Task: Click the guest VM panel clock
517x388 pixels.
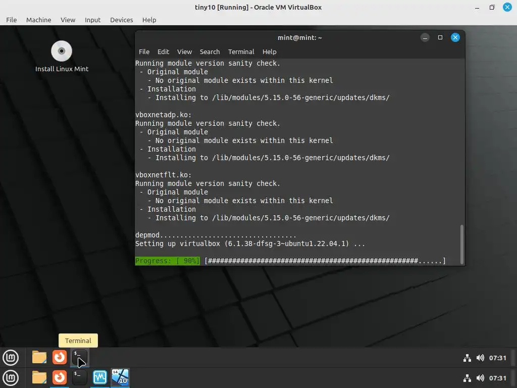Action: click(497, 358)
